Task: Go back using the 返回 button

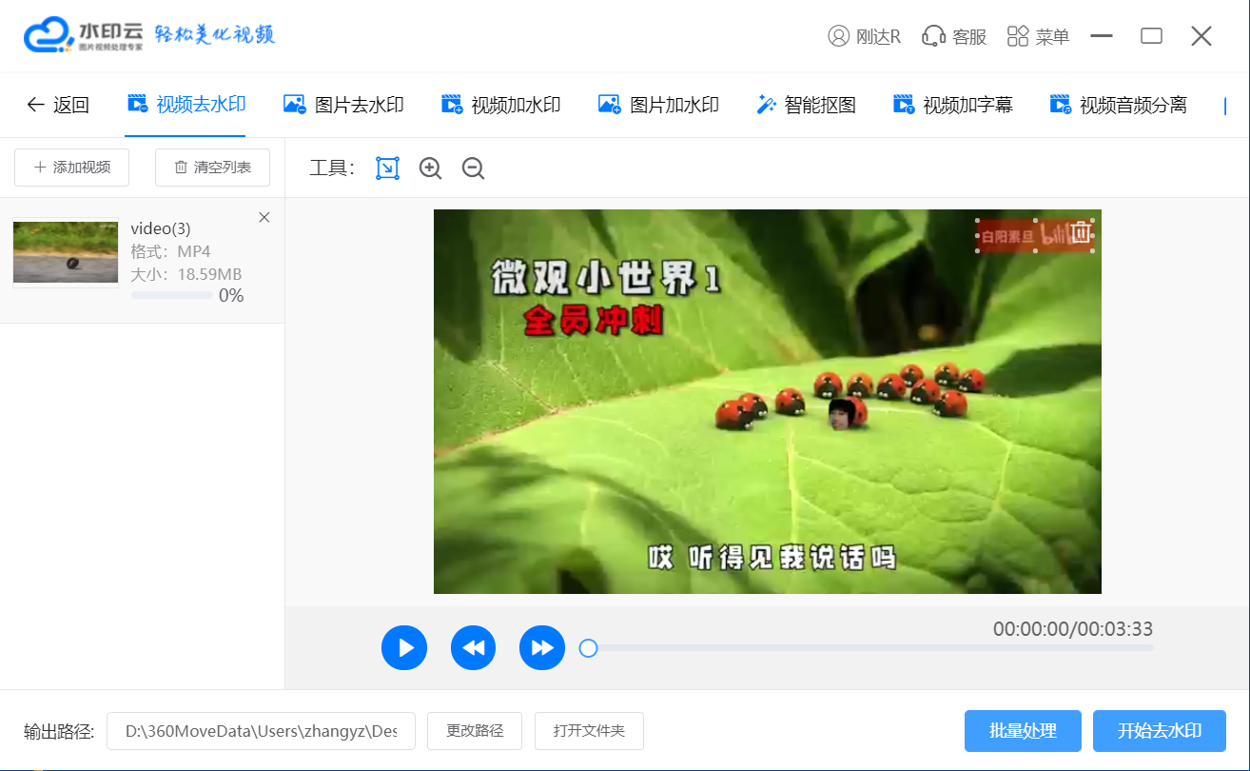Action: 58,105
